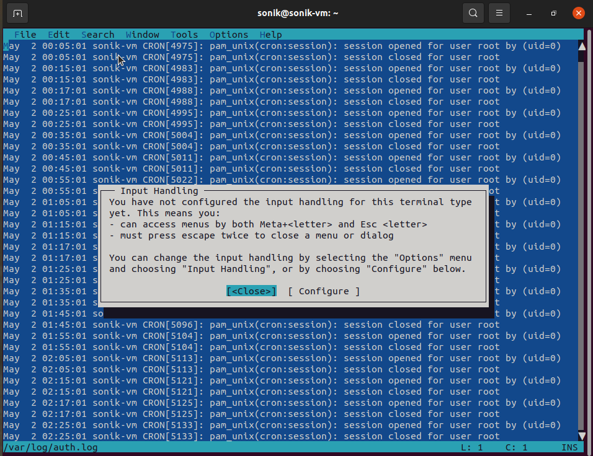Screen dimensions: 593x456
Task: Click scrollbar down arrow
Action: coord(582,436)
